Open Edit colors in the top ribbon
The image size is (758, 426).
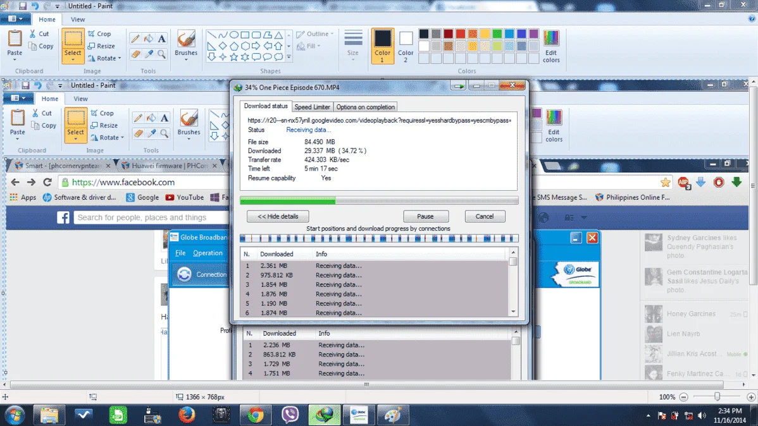551,46
